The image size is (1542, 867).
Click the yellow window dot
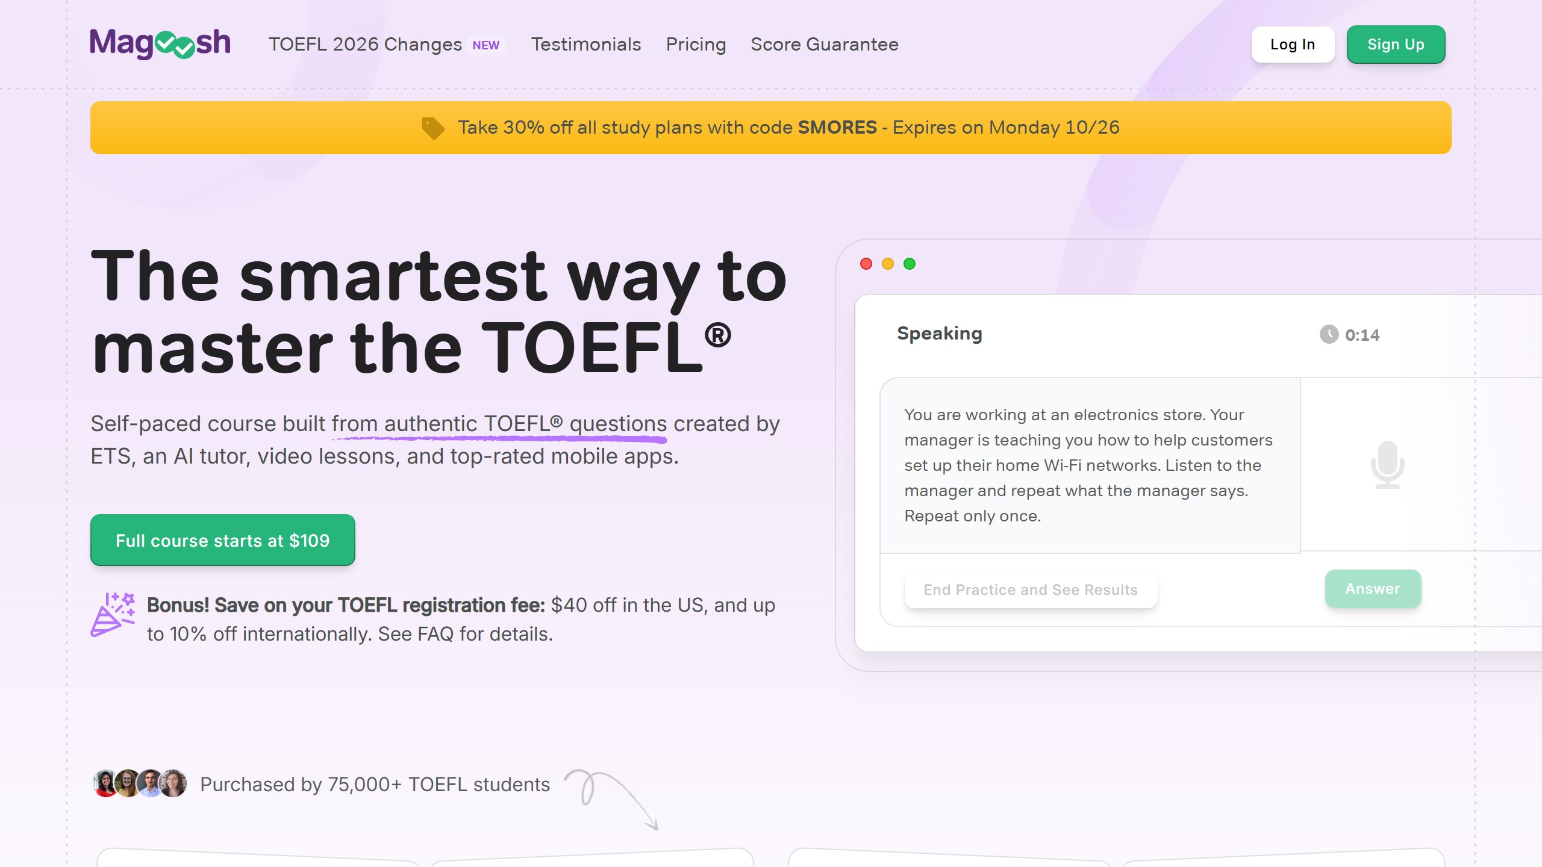[888, 264]
